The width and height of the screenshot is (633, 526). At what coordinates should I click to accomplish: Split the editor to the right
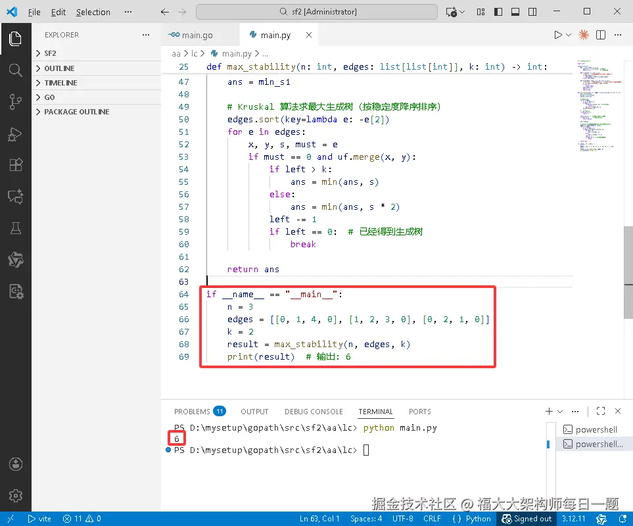(601, 35)
